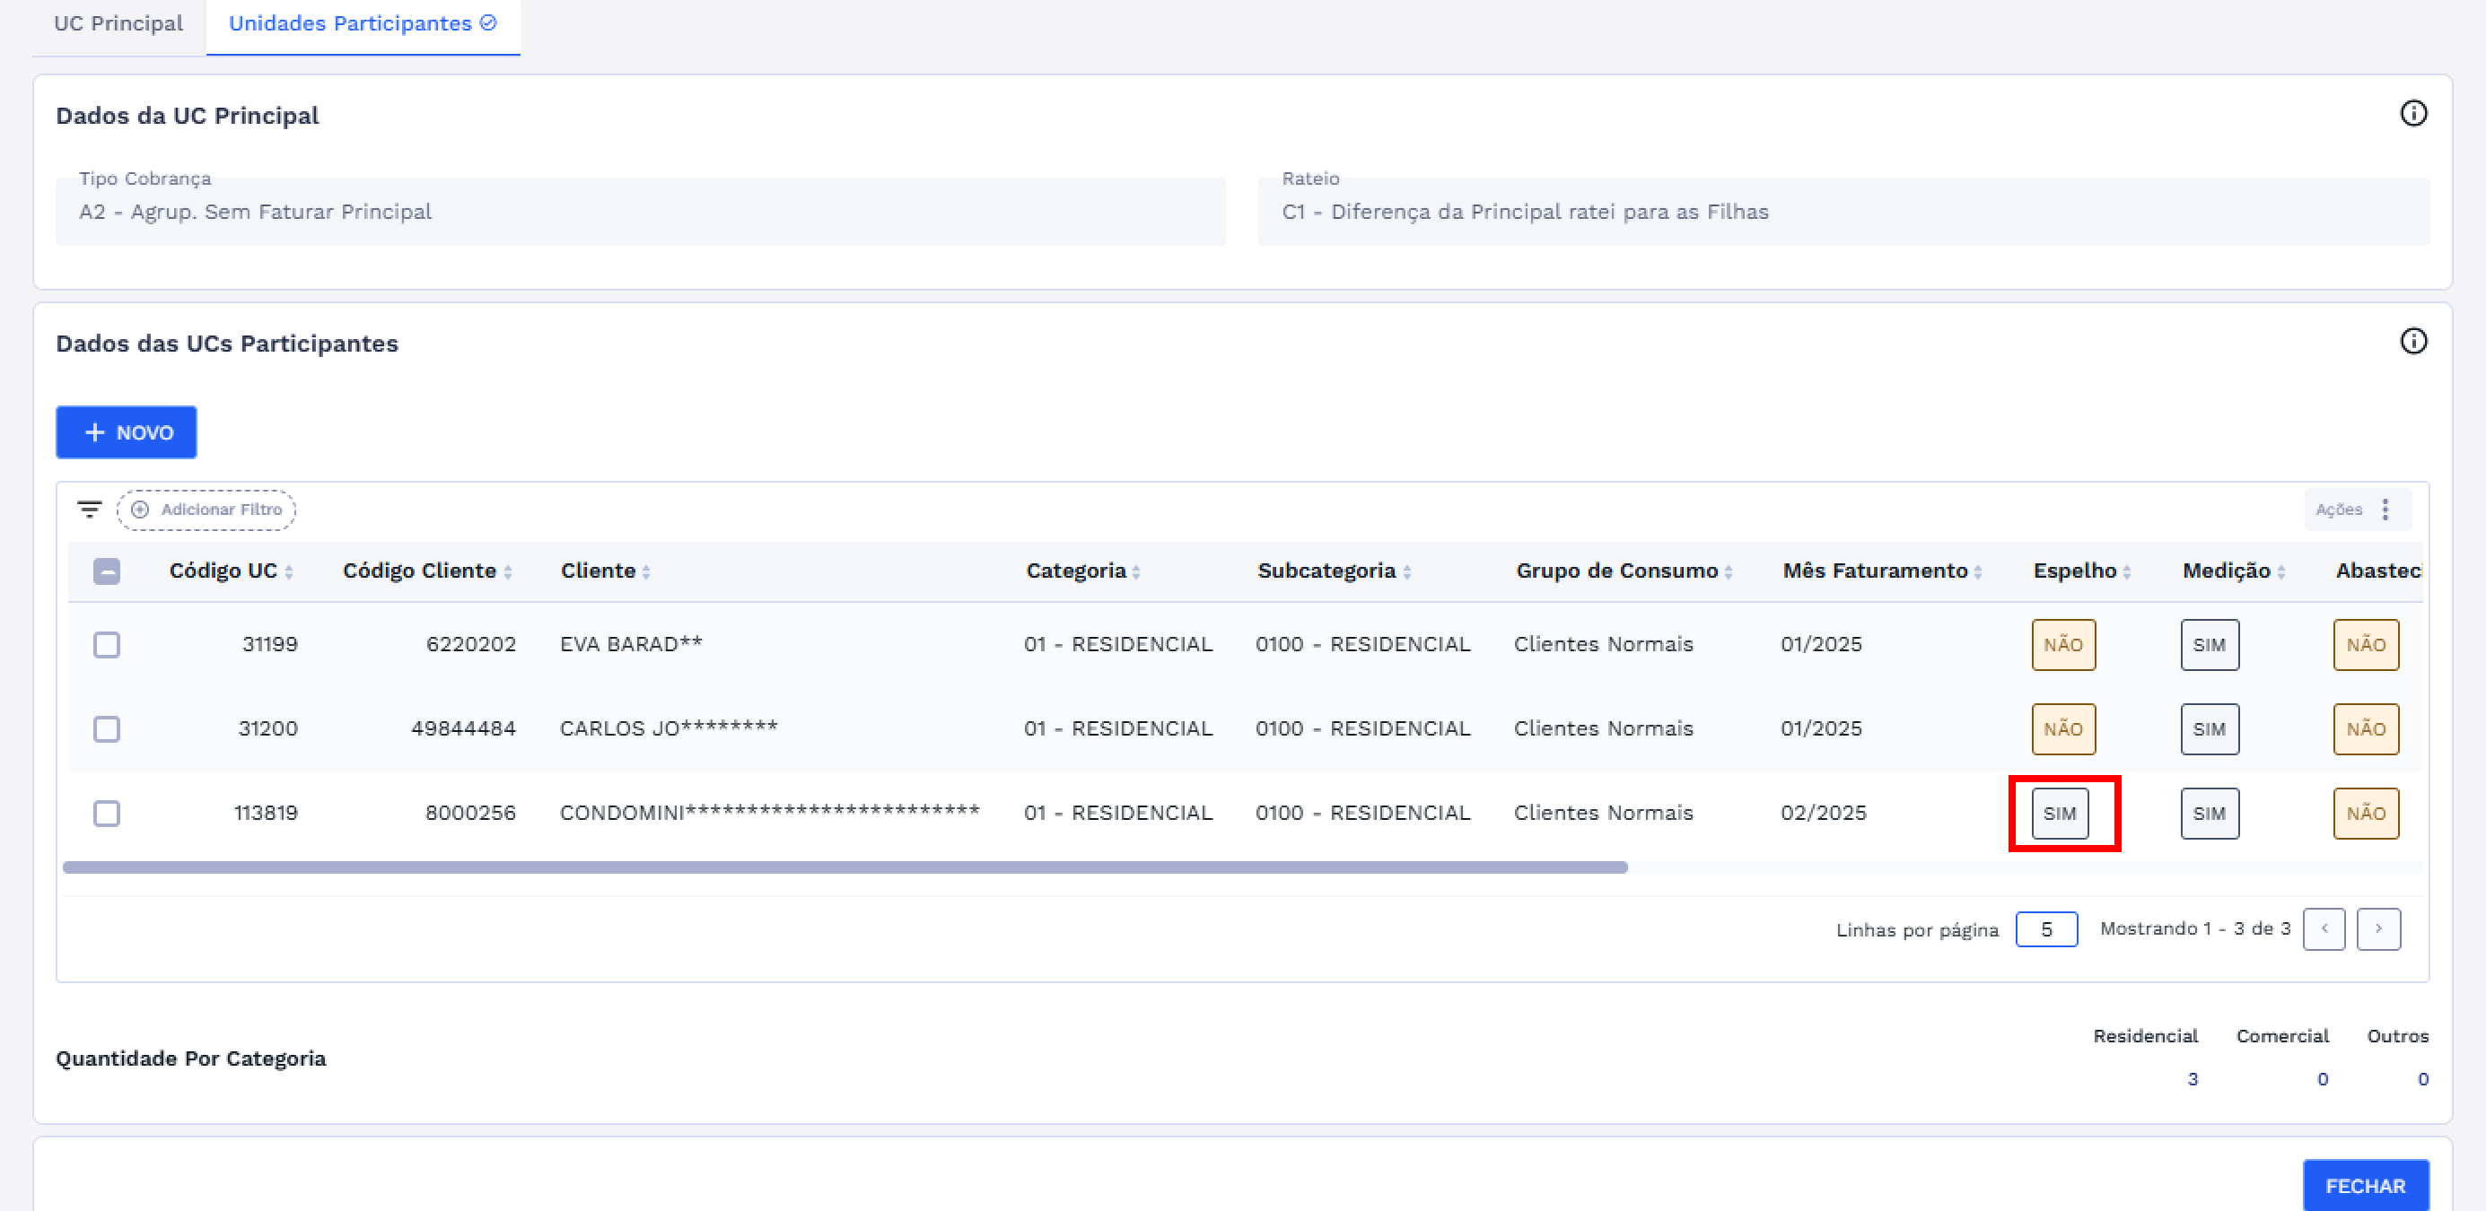Check the row for UC 31199

click(107, 645)
